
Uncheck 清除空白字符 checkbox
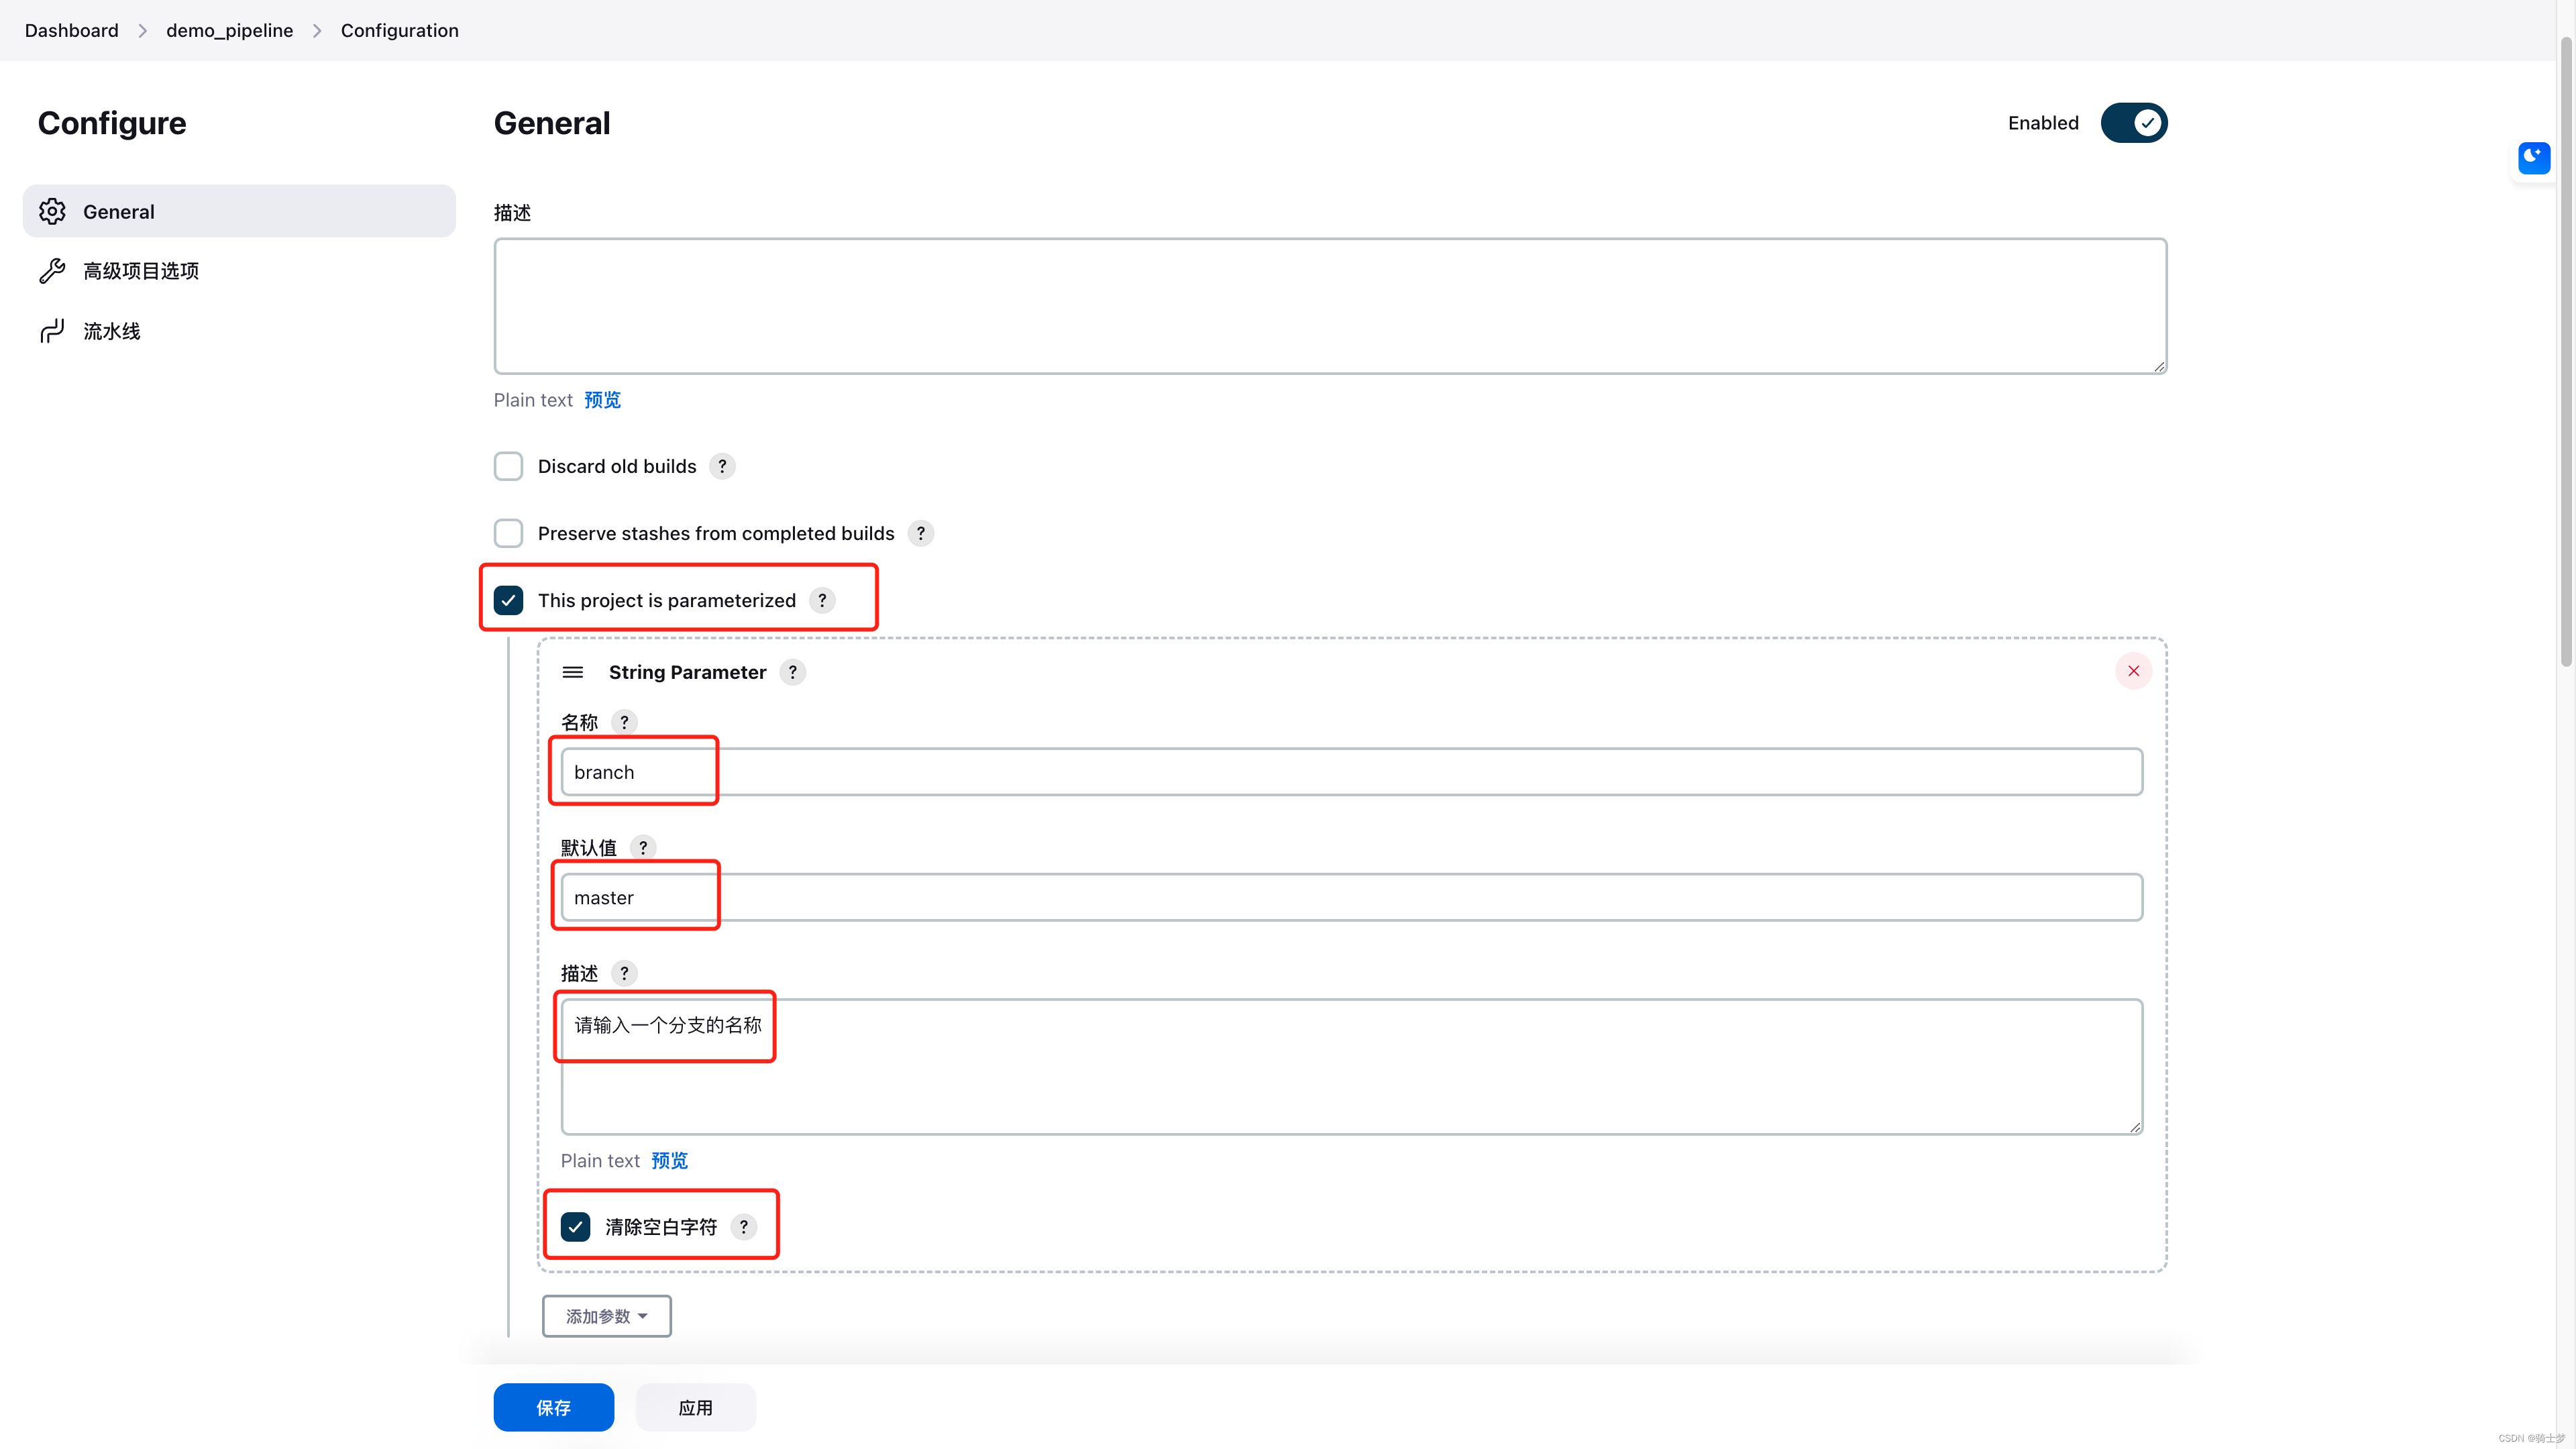(x=575, y=1227)
